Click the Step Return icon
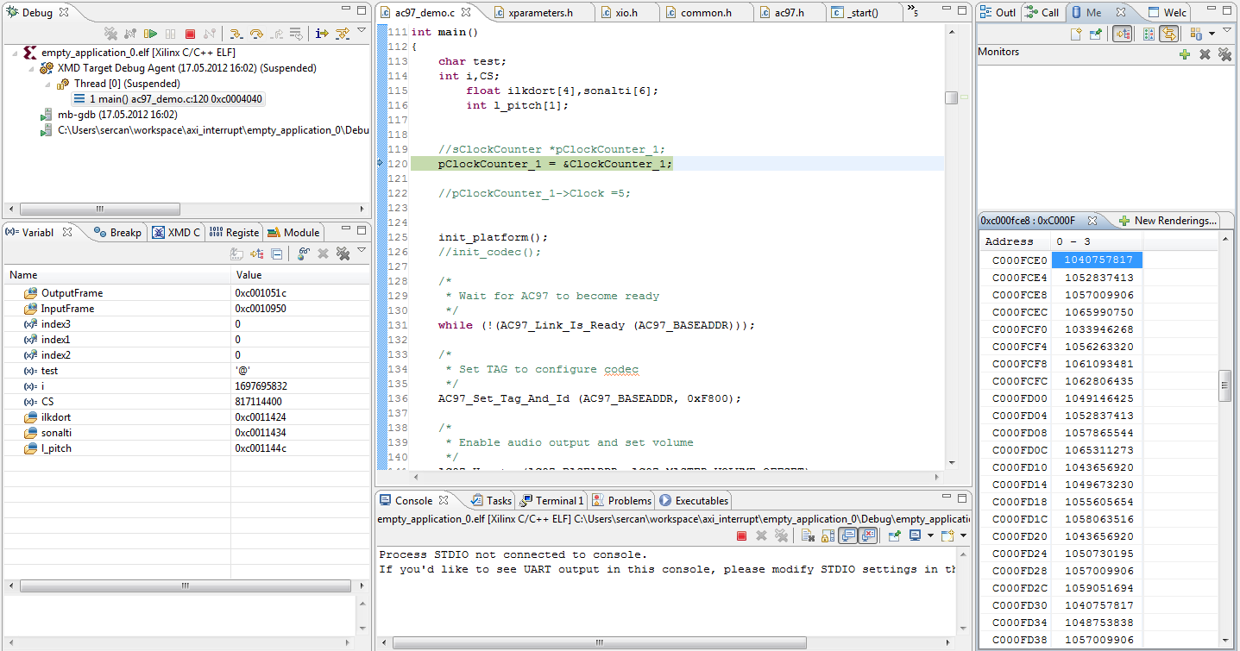The width and height of the screenshot is (1240, 651). pos(276,34)
